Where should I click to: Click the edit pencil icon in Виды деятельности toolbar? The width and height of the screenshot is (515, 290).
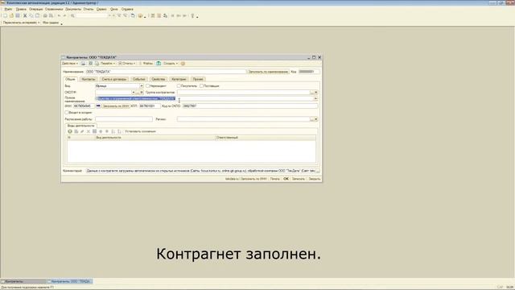pos(82,131)
